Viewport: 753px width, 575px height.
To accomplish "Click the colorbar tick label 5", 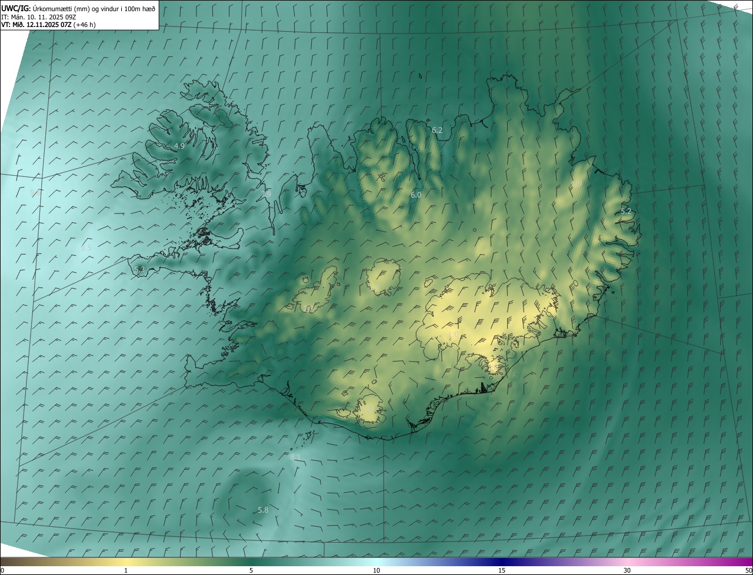I will (x=251, y=570).
